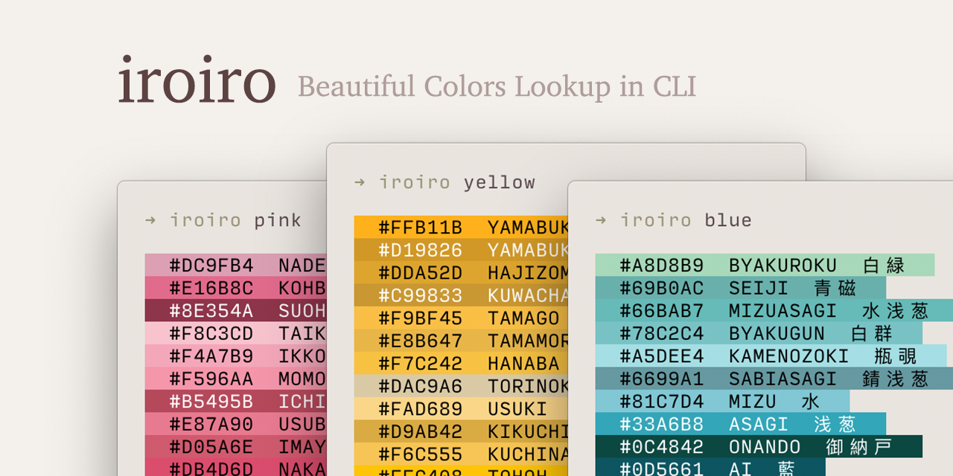Choose the #0C4842 ONANDO dark green row
This screenshot has height=476, width=953.
tap(758, 447)
